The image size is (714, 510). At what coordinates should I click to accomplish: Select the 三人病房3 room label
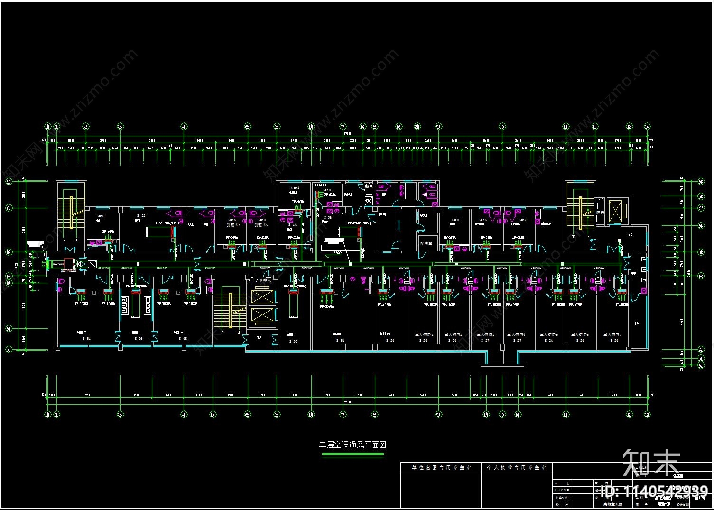tap(485, 335)
